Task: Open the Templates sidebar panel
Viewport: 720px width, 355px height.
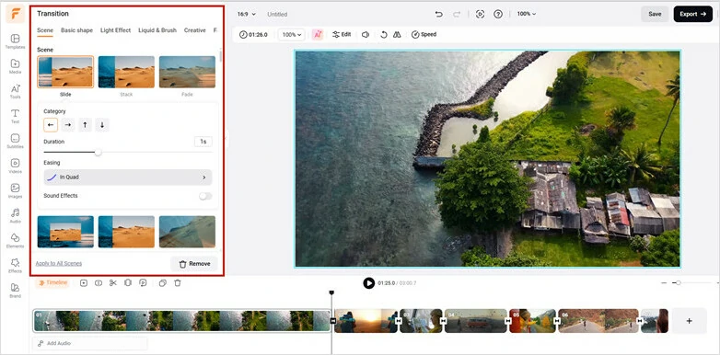Action: pos(15,41)
